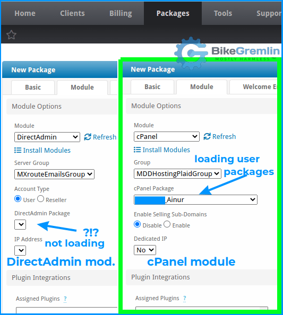Click Assigned Plugins field in cPanel panel

coord(202,308)
